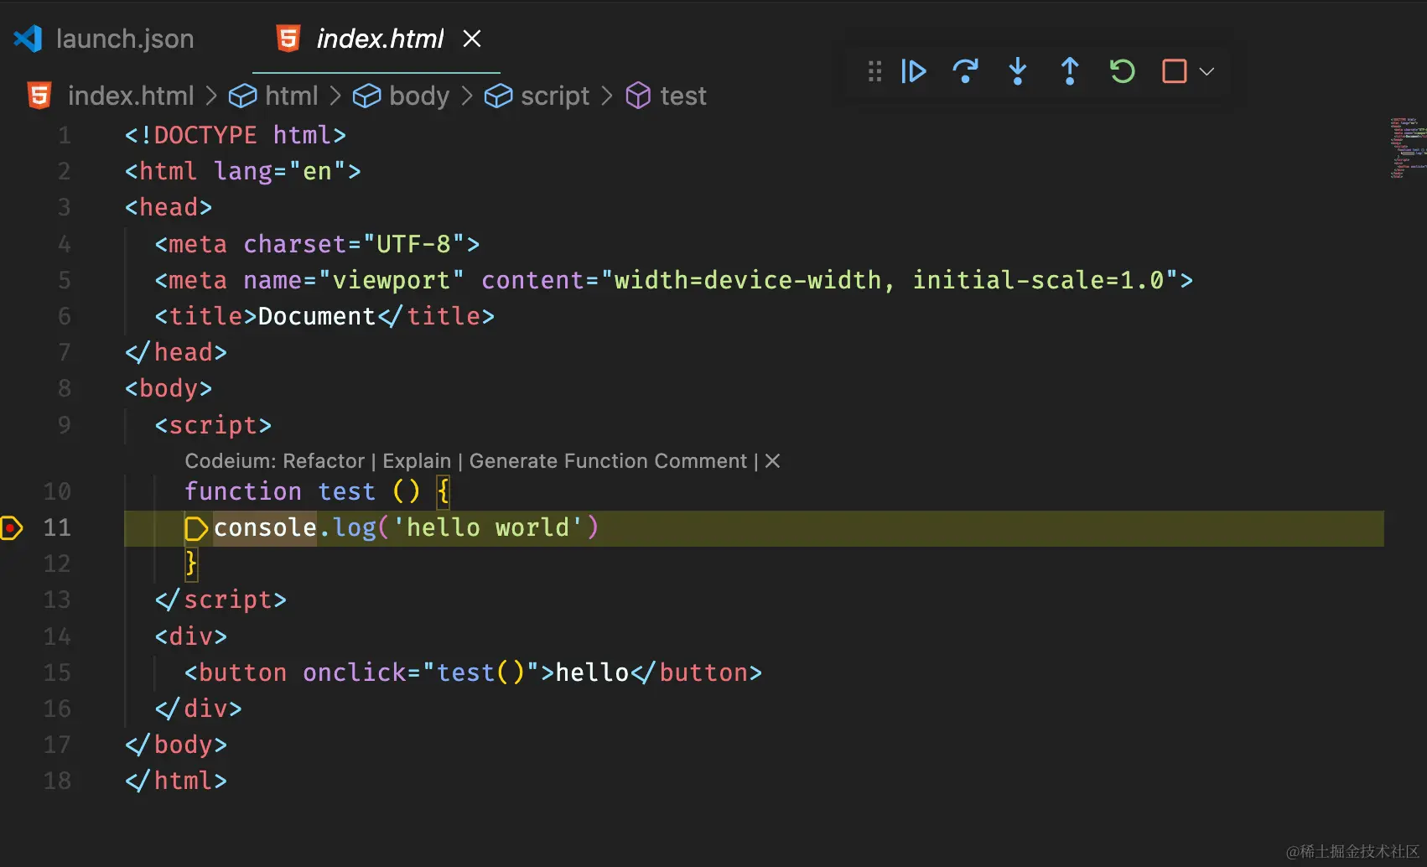The image size is (1427, 867).
Task: Click the function icon beside test breadcrumb
Action: point(638,96)
